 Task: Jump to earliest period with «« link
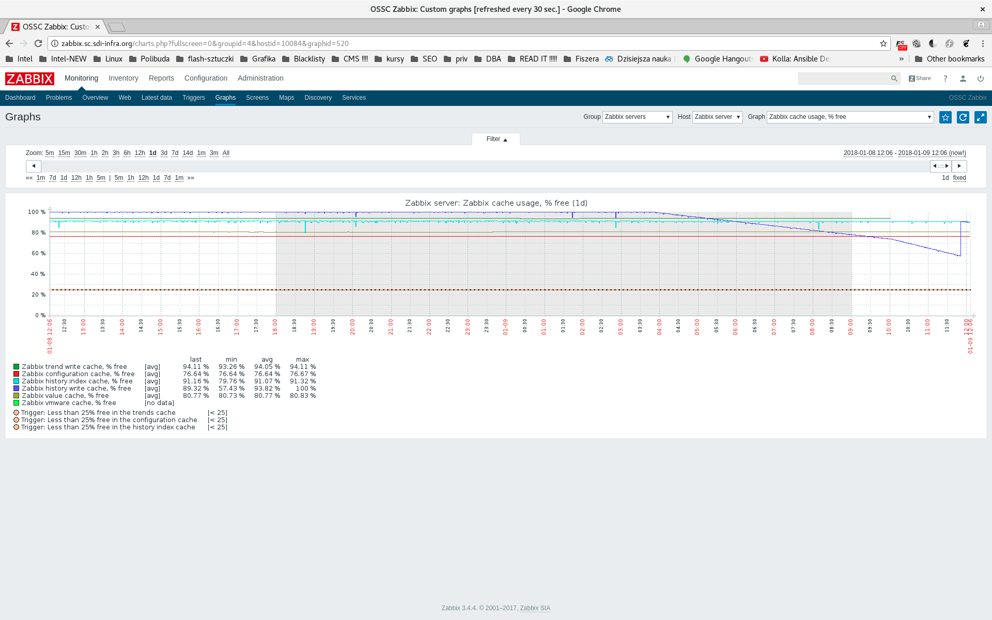point(29,178)
